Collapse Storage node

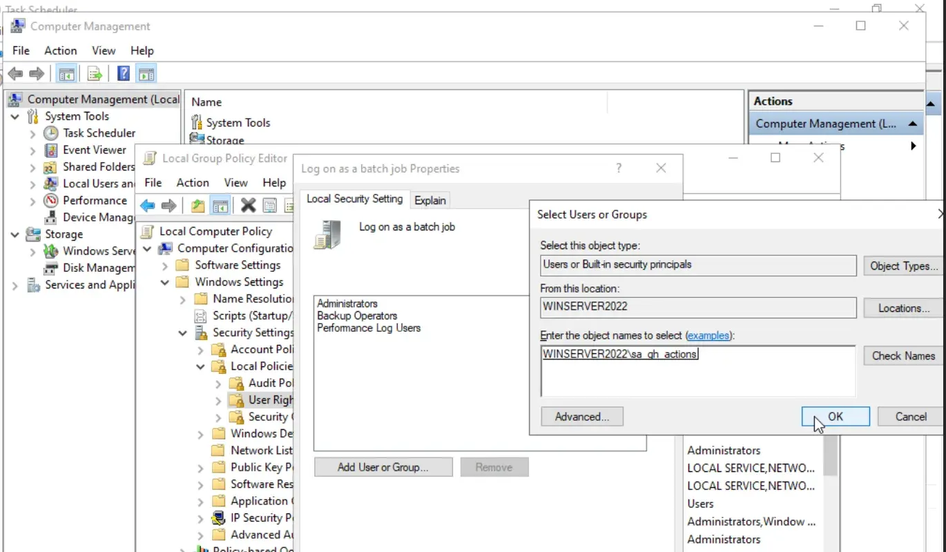coord(15,235)
